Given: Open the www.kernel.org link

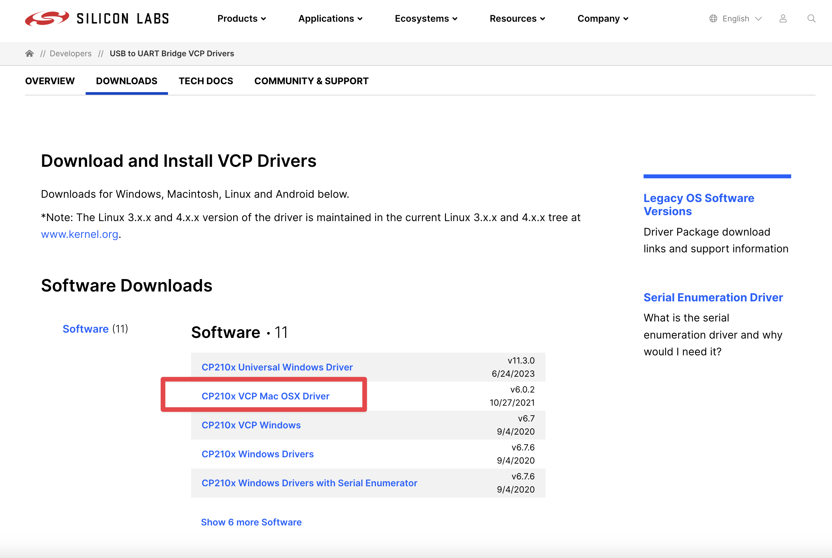Looking at the screenshot, I should point(80,234).
